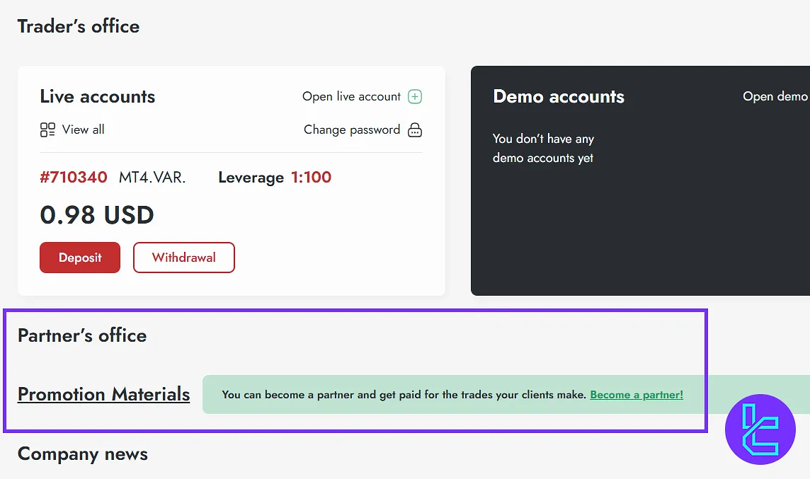
Task: Click View all live accounts
Action: 83,129
